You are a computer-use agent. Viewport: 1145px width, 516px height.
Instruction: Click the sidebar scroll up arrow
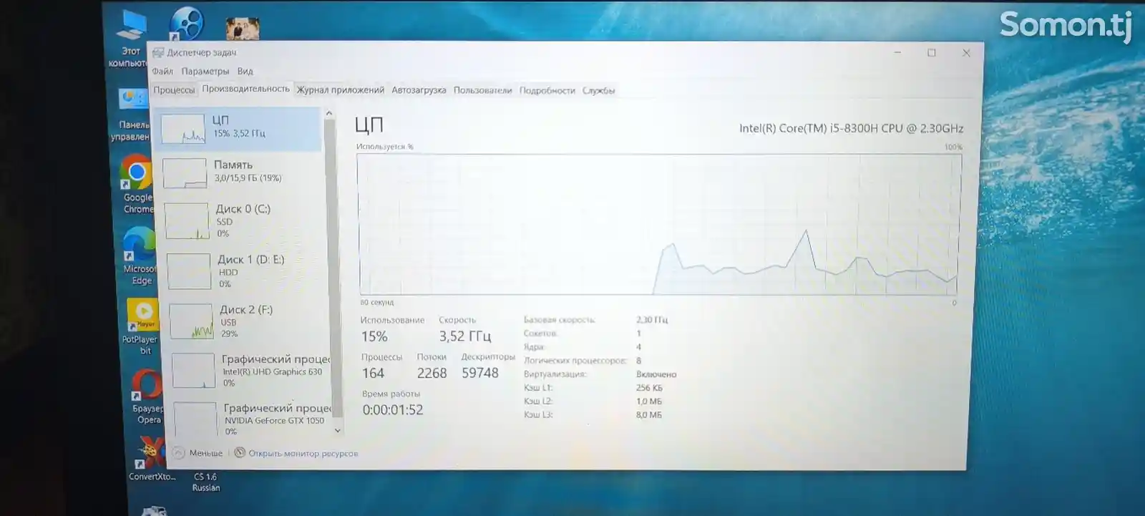click(x=328, y=113)
